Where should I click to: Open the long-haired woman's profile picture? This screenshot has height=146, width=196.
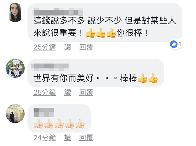point(15,13)
